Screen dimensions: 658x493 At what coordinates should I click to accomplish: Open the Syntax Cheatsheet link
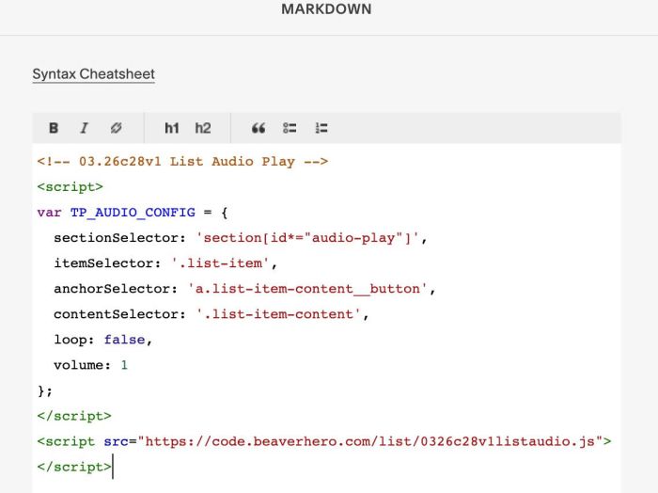pos(93,74)
